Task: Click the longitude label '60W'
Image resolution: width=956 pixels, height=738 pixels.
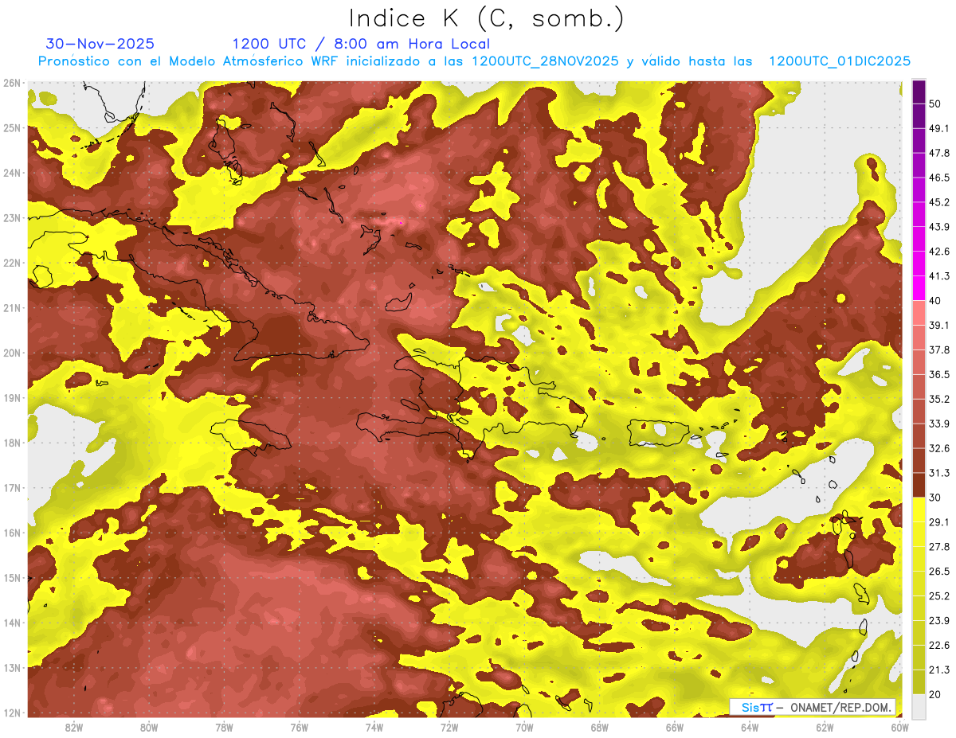Action: coord(899,727)
